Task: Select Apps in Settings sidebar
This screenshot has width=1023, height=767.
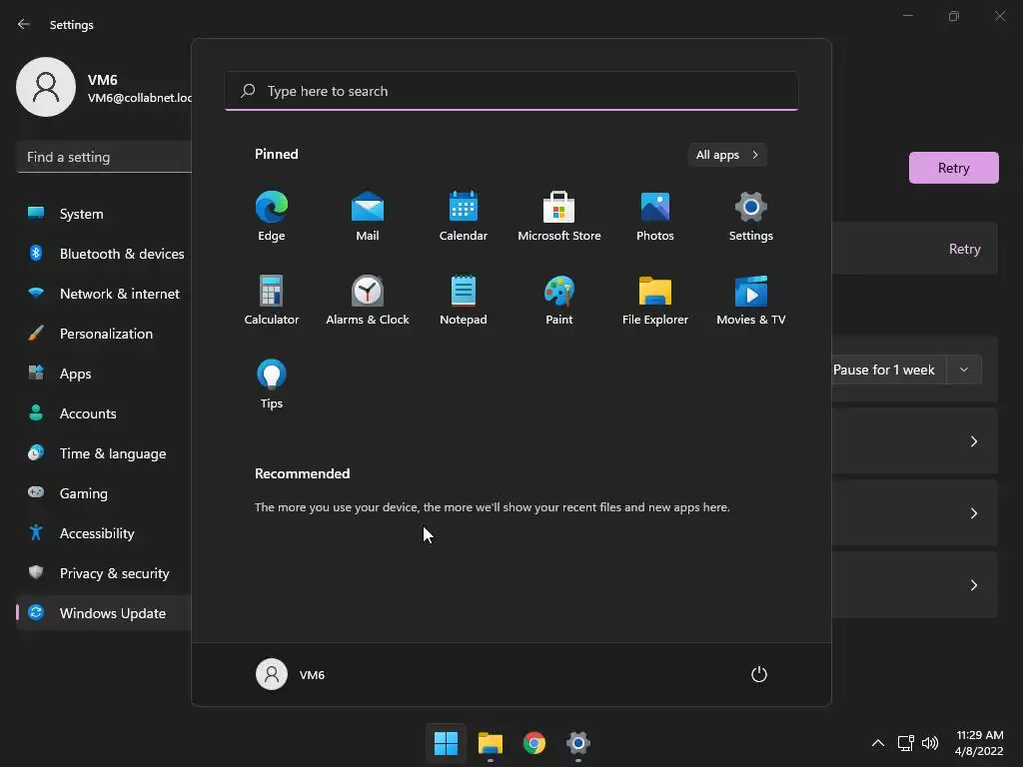Action: 104,374
